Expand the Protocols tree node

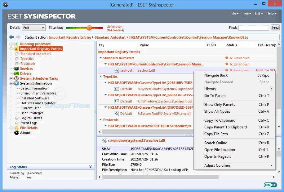click(17, 64)
